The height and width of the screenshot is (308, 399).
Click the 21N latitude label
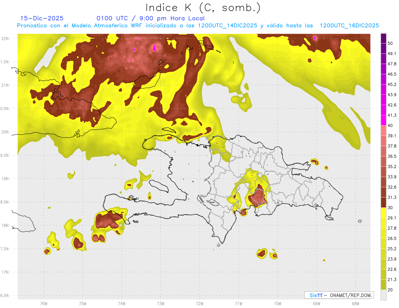pos(5,85)
